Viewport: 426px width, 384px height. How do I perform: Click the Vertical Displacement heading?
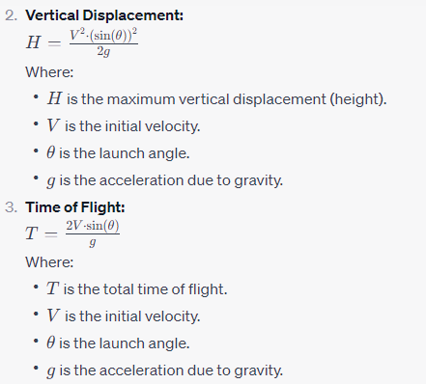104,15
